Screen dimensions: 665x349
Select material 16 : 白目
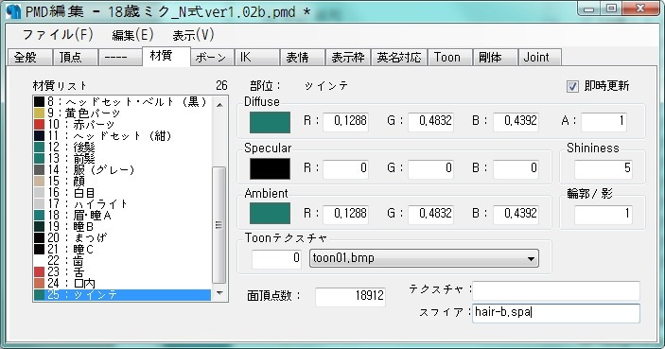pyautogui.click(x=122, y=193)
